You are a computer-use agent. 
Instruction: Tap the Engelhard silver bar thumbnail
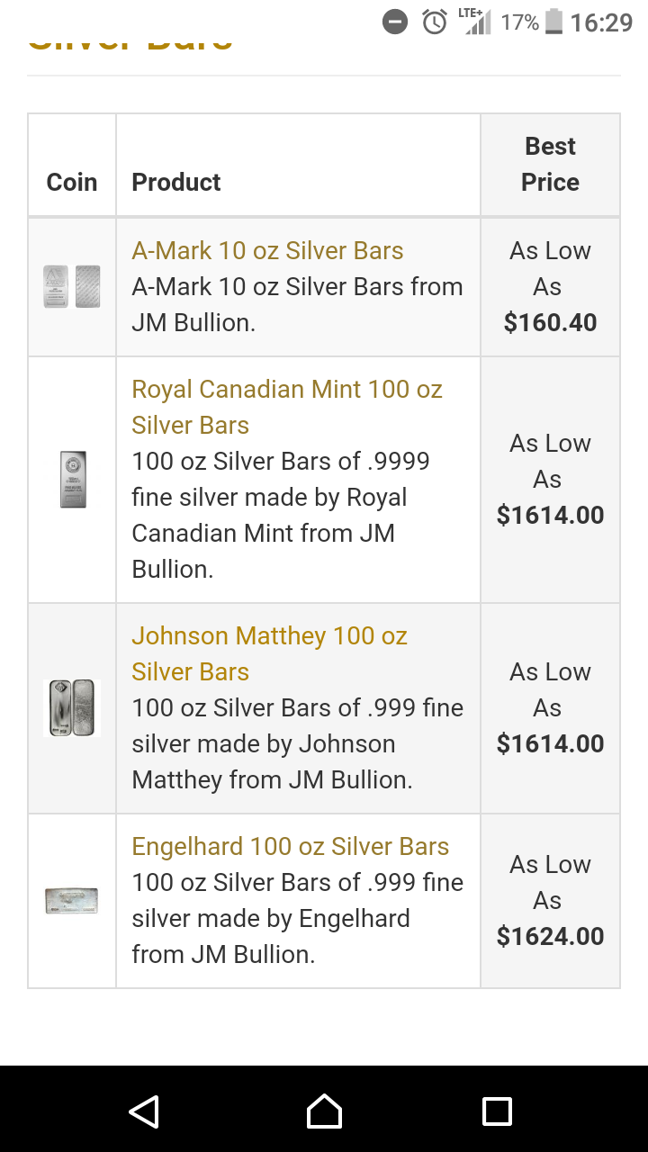coord(72,901)
